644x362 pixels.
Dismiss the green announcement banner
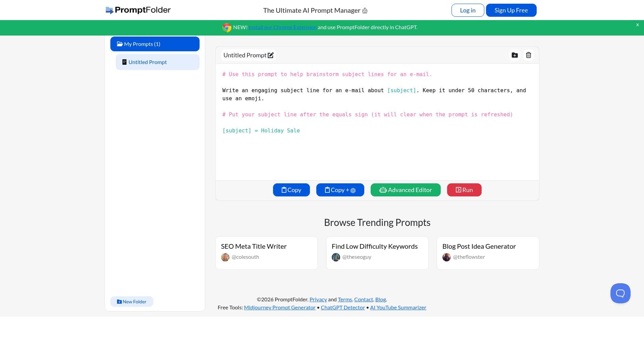637,25
